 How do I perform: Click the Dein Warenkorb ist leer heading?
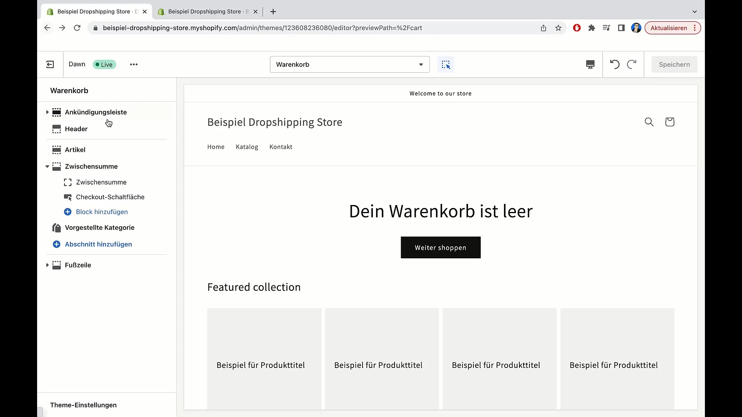pyautogui.click(x=441, y=212)
